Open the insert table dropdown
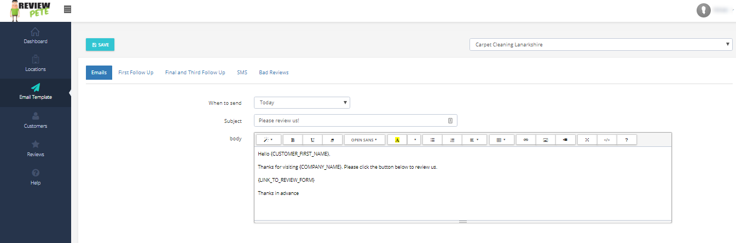Viewport: 736px width, 243px height. [x=501, y=140]
